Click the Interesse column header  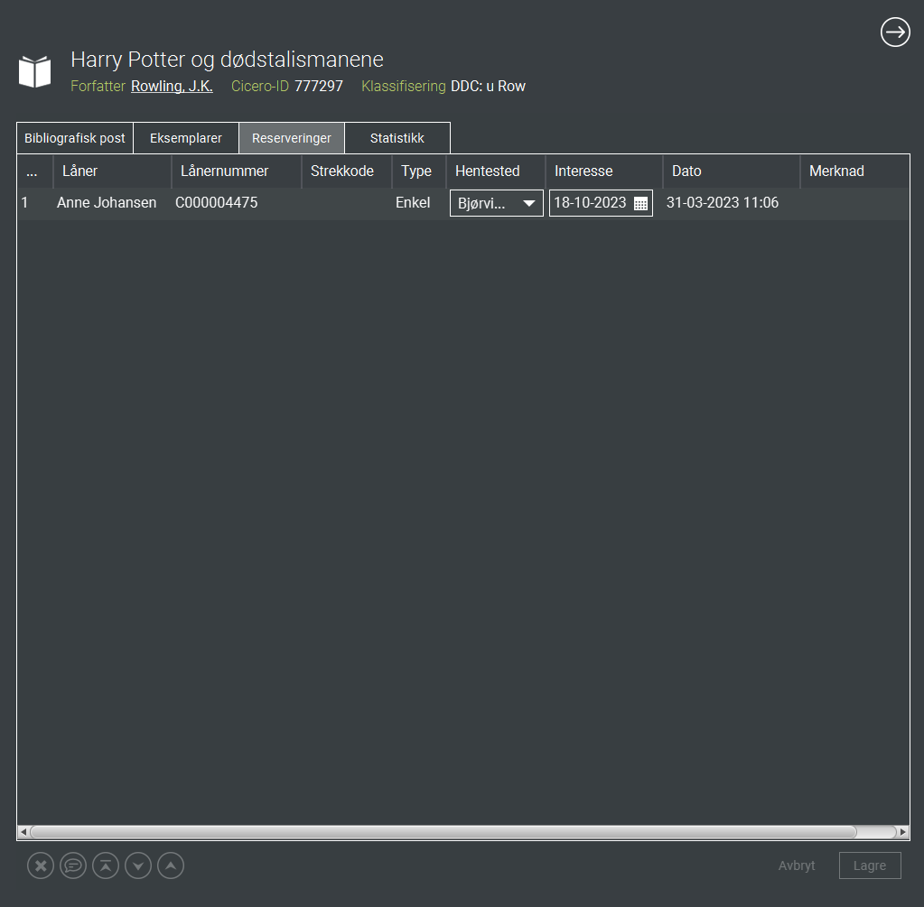pyautogui.click(x=604, y=171)
